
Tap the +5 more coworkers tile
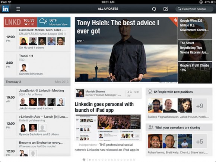pos(199,142)
